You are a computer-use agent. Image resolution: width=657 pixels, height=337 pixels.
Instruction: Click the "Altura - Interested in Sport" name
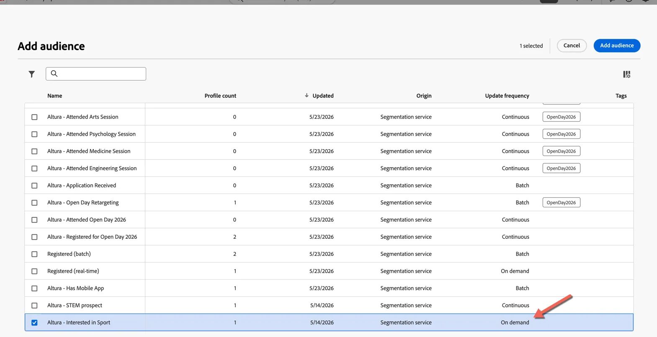(79, 322)
